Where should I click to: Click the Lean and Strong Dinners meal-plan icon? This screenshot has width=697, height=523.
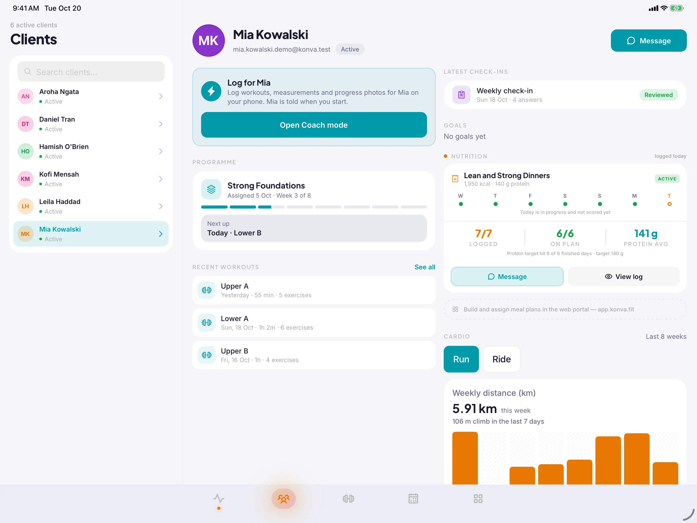coord(455,178)
